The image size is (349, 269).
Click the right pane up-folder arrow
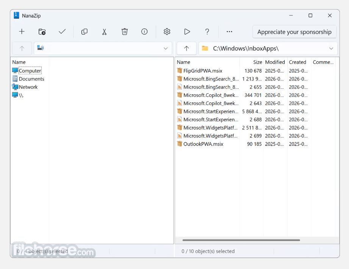click(186, 48)
